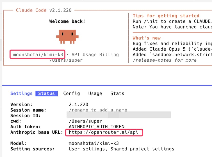Click Model value moonshotai/kimi-k3
Image resolution: width=212 pixels, height=157 pixels.
[94, 143]
